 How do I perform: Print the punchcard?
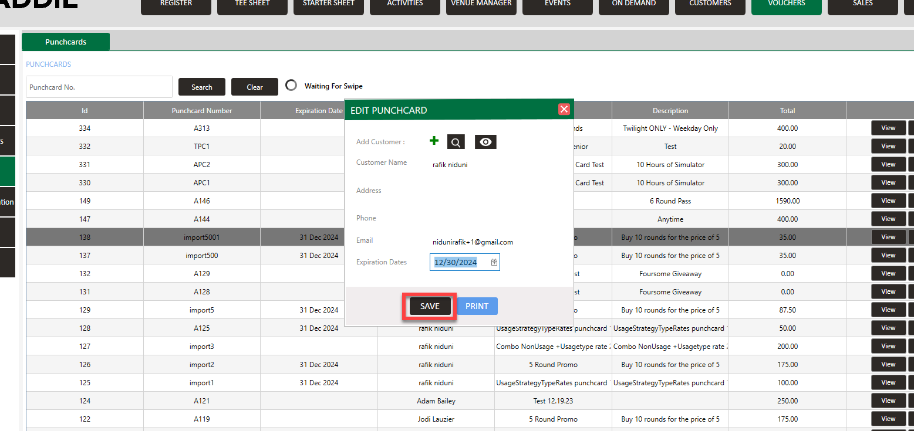coord(477,306)
